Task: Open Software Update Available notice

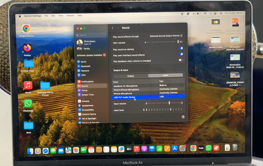Action: [x=91, y=55]
